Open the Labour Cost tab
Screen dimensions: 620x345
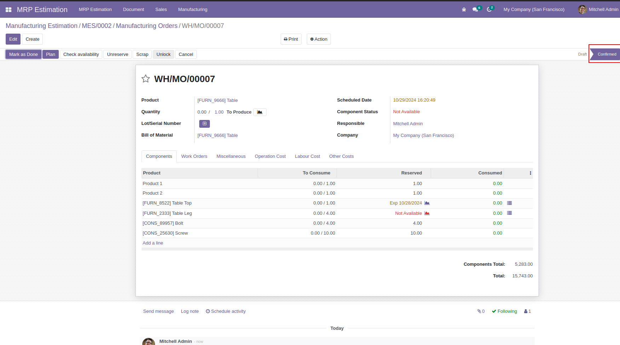pos(308,156)
